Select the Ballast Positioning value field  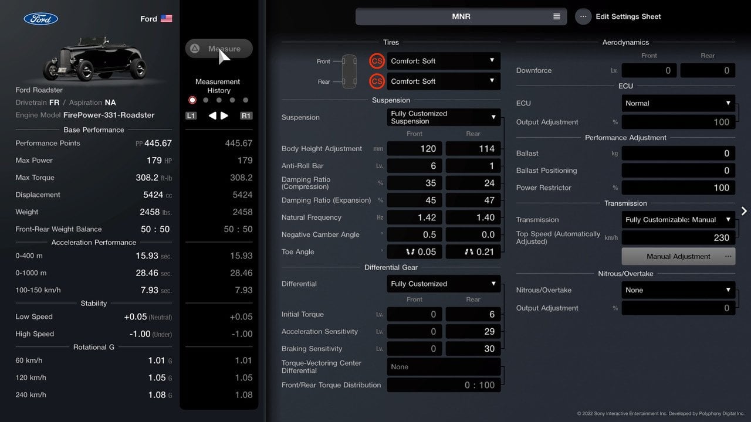coord(678,171)
